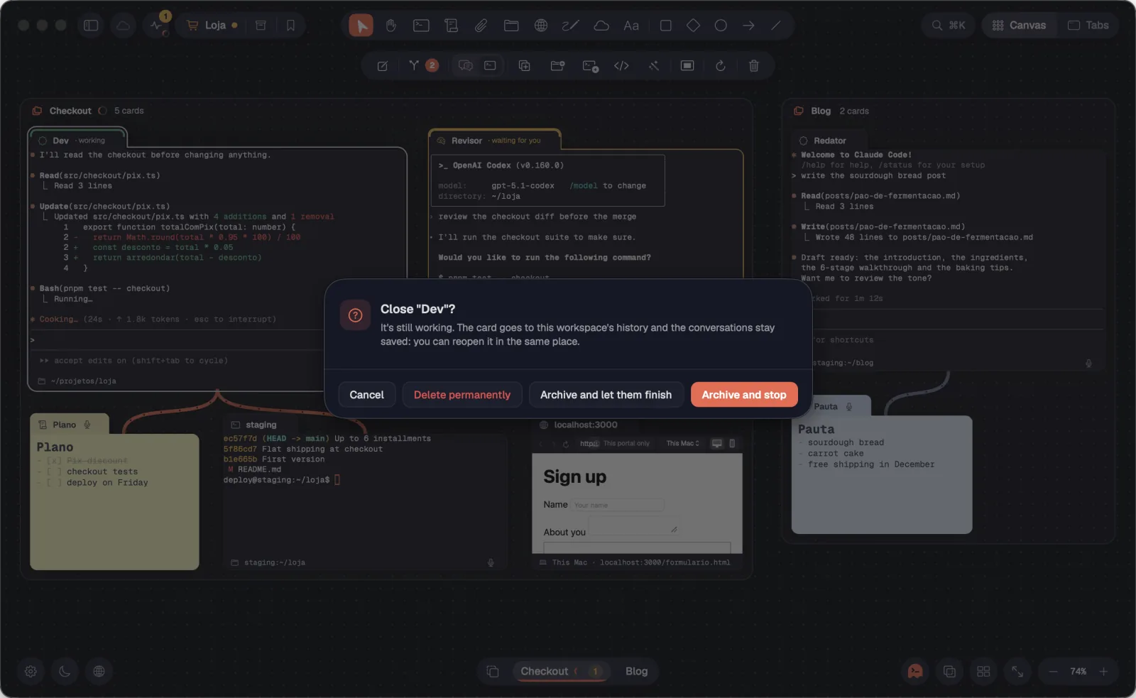Select the Aa text tool

(631, 26)
